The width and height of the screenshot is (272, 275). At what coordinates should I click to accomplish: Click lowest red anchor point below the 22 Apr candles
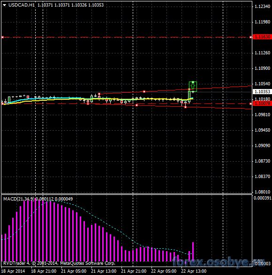pos(185,107)
